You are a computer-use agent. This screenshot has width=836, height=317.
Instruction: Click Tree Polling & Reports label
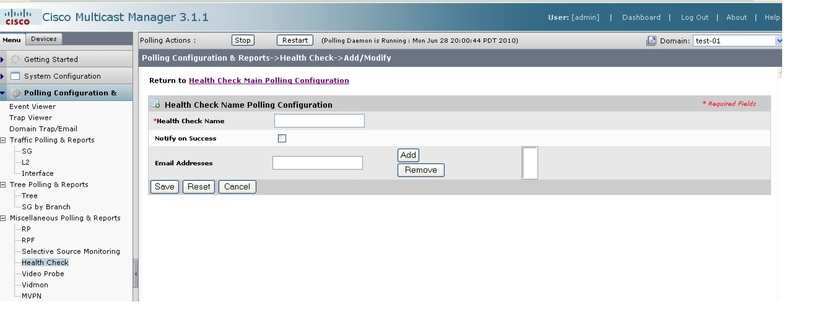pos(49,185)
